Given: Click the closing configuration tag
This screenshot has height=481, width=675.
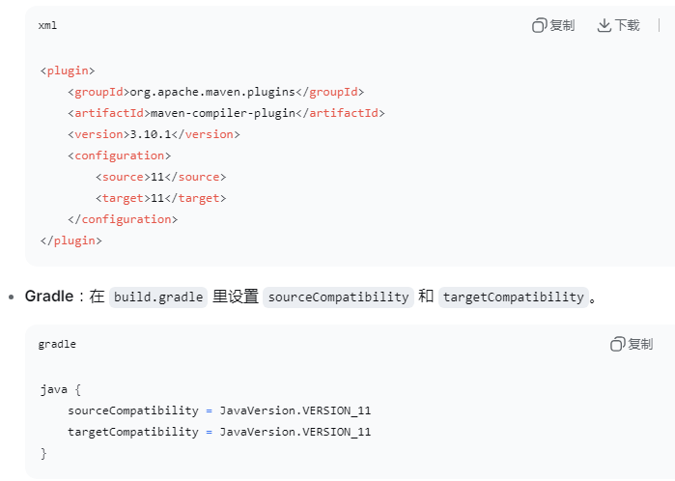Looking at the screenshot, I should 123,219.
